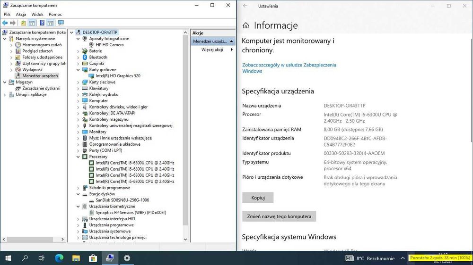Expand Monitory category
Viewport: 473px width, 265px height.
tap(78, 132)
